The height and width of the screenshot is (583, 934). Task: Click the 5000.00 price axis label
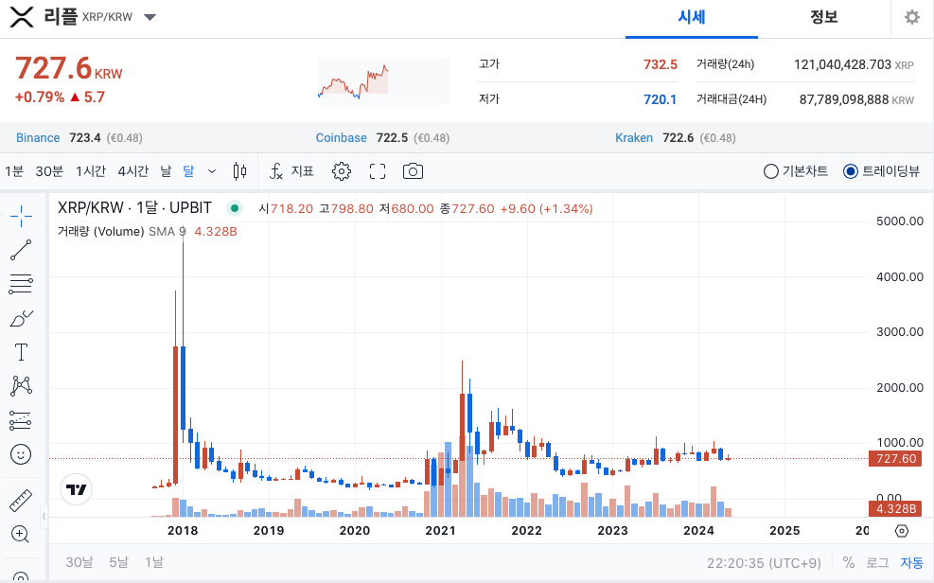point(899,221)
